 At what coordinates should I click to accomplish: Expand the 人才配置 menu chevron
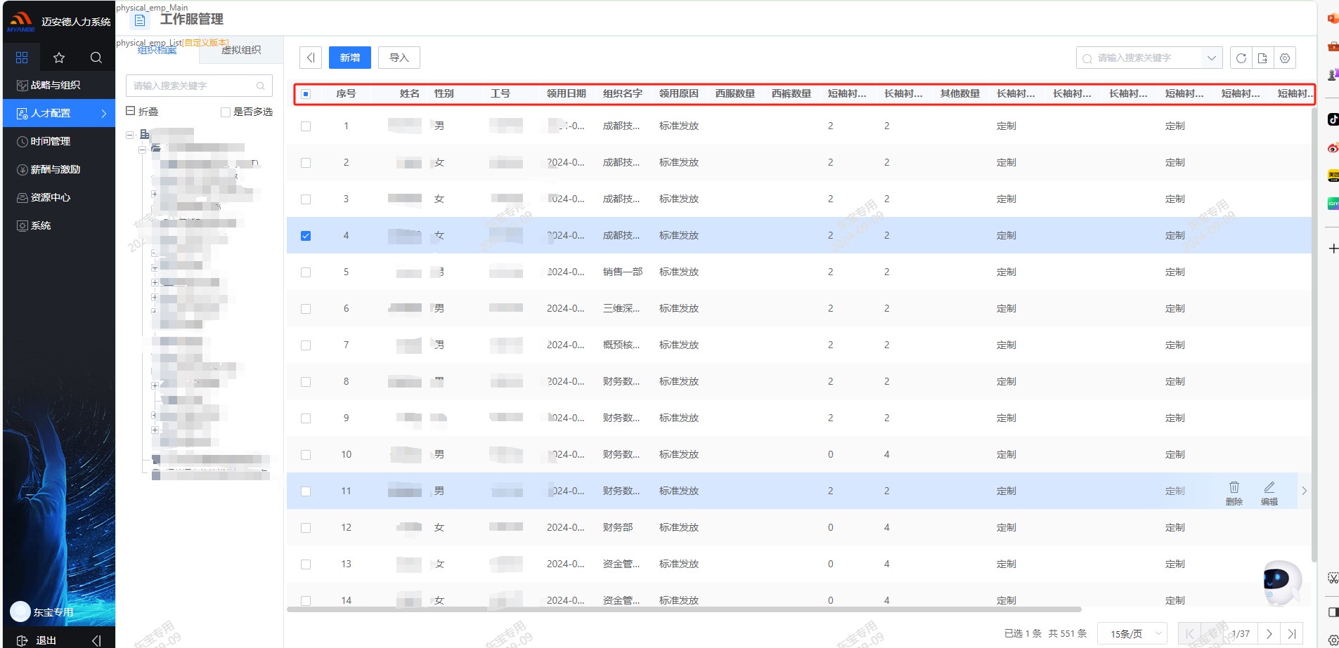(x=104, y=113)
